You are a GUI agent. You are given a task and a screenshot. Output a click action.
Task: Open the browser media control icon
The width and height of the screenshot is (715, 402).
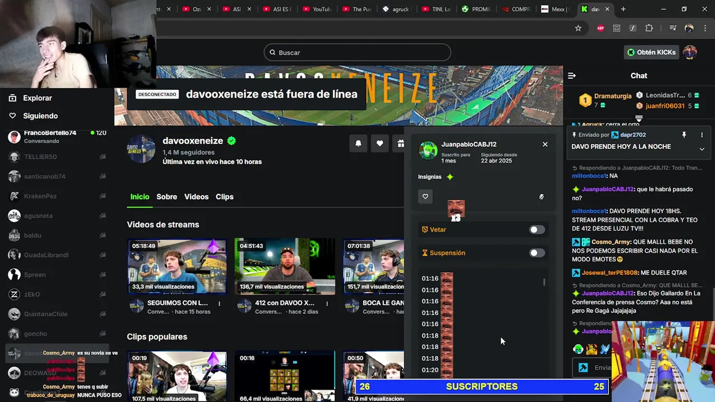pos(673,28)
